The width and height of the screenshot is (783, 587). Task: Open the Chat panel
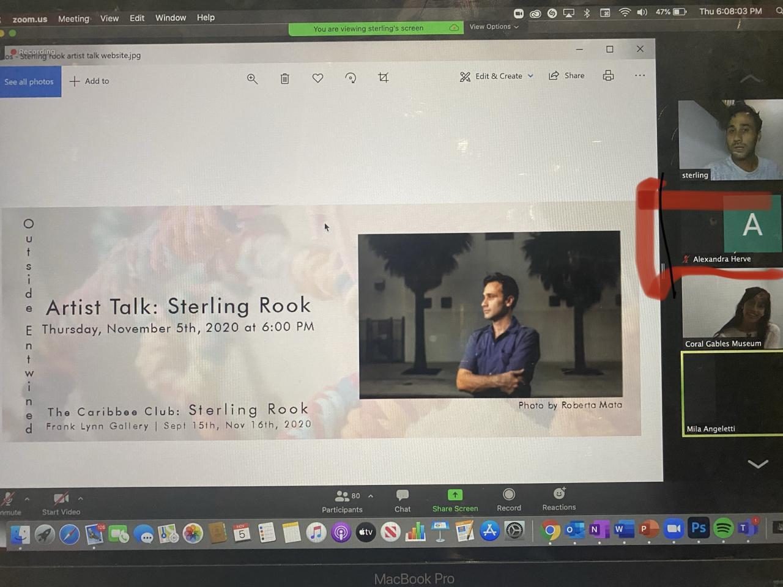(x=403, y=501)
